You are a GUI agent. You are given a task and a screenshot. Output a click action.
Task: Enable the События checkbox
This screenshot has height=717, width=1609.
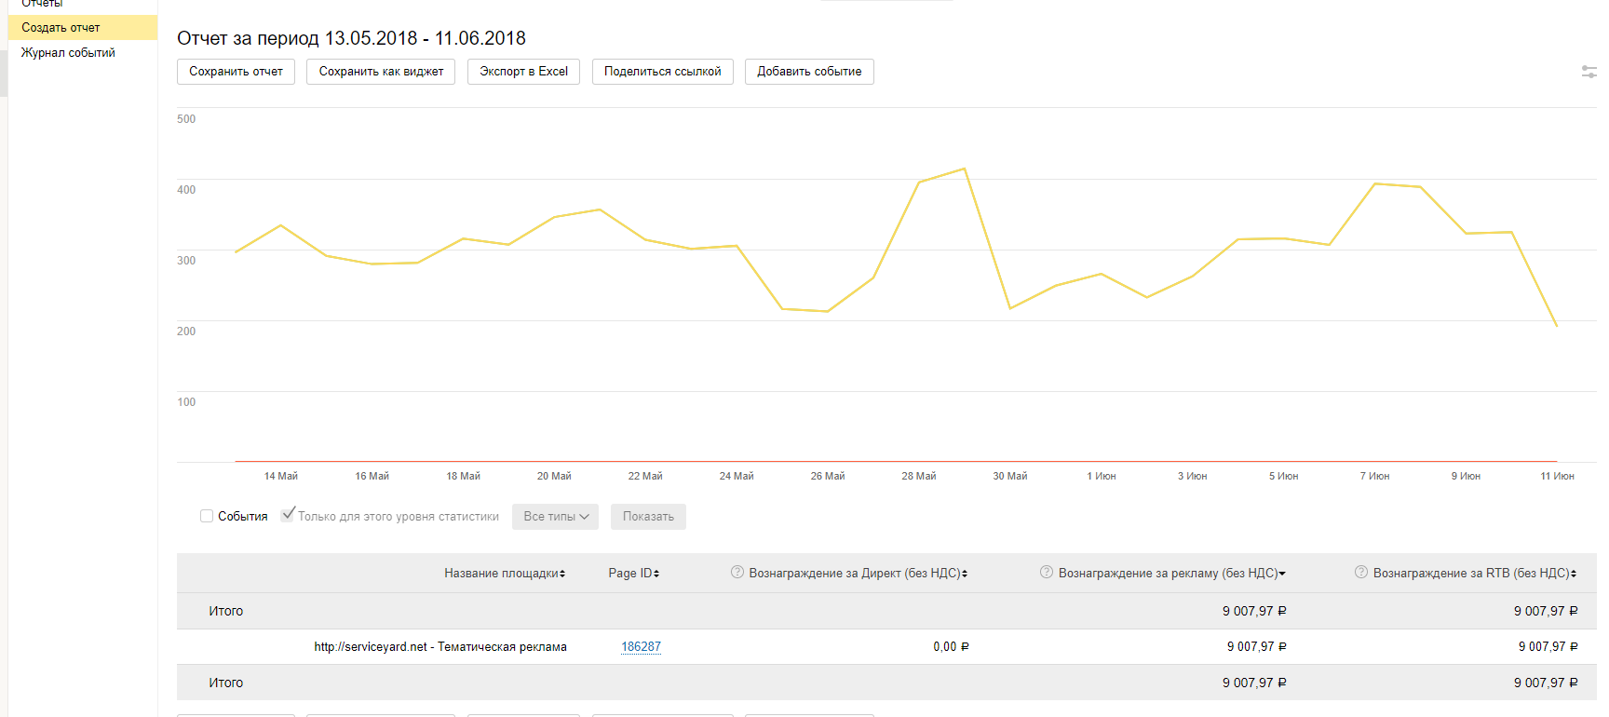tap(207, 516)
